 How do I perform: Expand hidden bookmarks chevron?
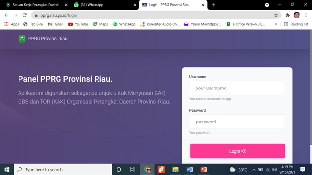pos(276,24)
